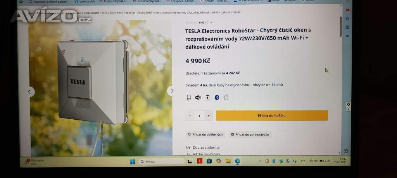Screen dimensions: 397x178
Task: Click Přidat do oblíbených button
Action: pos(205,135)
